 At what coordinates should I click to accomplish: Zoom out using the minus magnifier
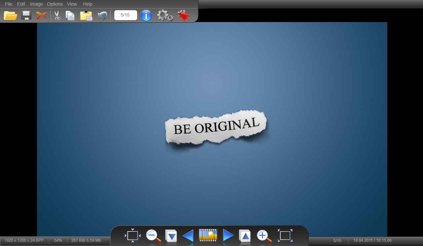[153, 236]
